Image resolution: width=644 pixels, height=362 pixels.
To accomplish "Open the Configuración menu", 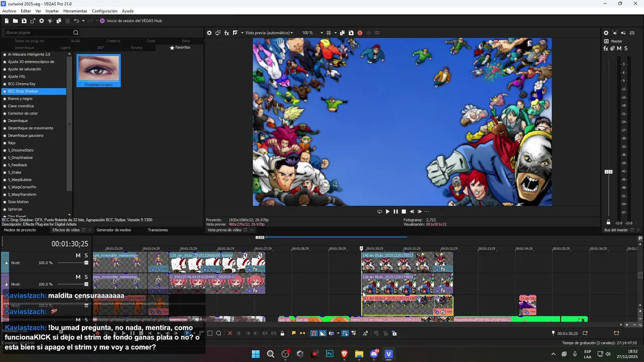I will [105, 11].
